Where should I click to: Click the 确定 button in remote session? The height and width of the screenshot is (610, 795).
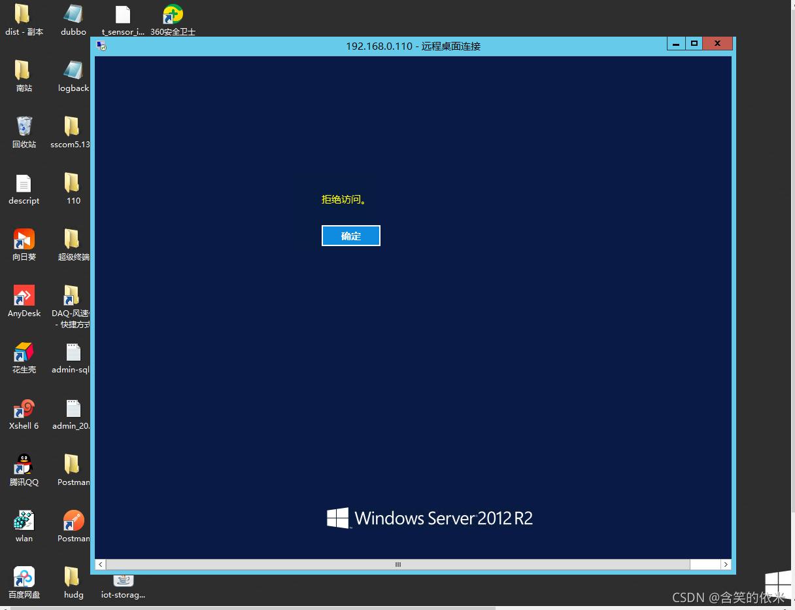click(x=351, y=236)
